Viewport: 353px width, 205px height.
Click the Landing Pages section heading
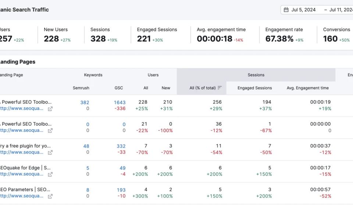17,62
